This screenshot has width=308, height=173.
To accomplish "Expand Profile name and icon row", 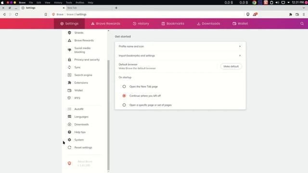I will coord(180,47).
